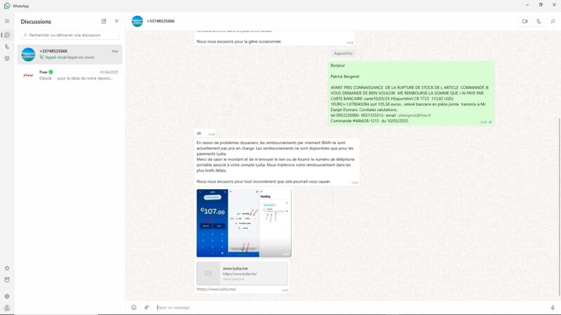The width and height of the screenshot is (561, 315).
Task: Click the 'Discussions' heading
Action: click(36, 22)
